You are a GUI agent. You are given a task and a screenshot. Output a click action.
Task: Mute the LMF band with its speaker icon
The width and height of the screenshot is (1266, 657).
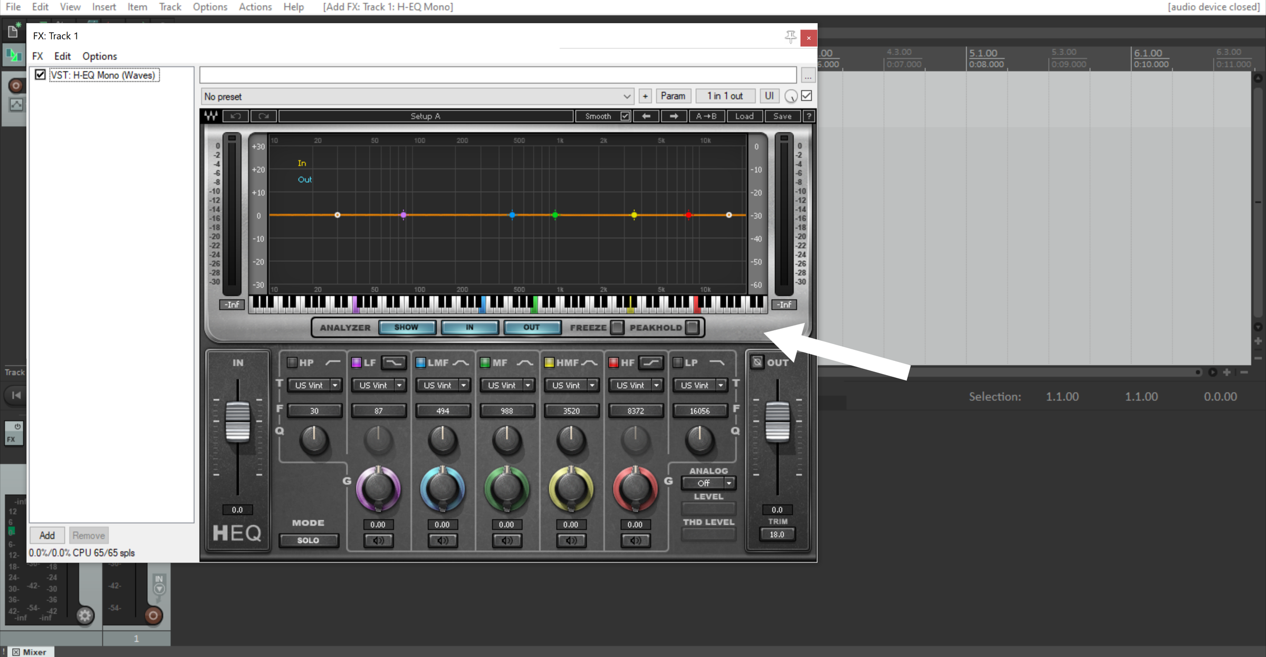443,540
